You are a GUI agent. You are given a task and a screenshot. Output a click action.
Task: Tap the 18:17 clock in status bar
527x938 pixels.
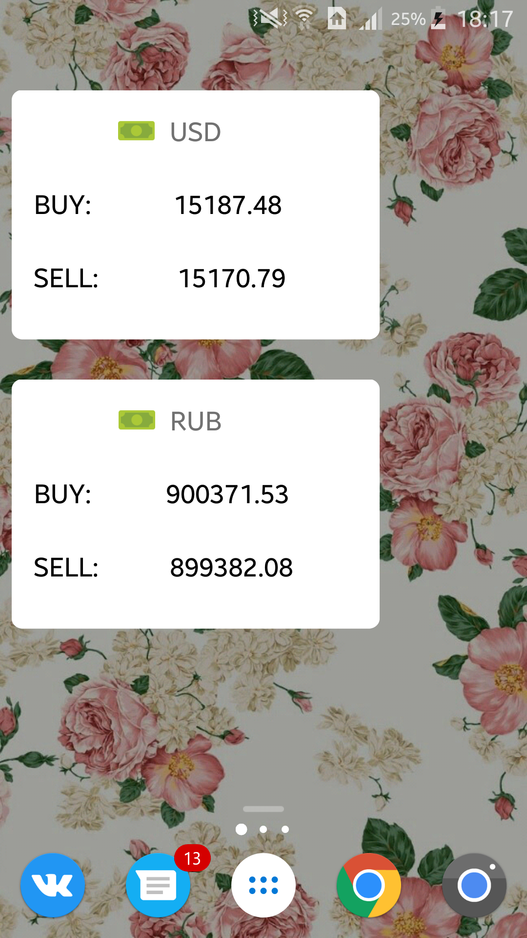click(485, 19)
